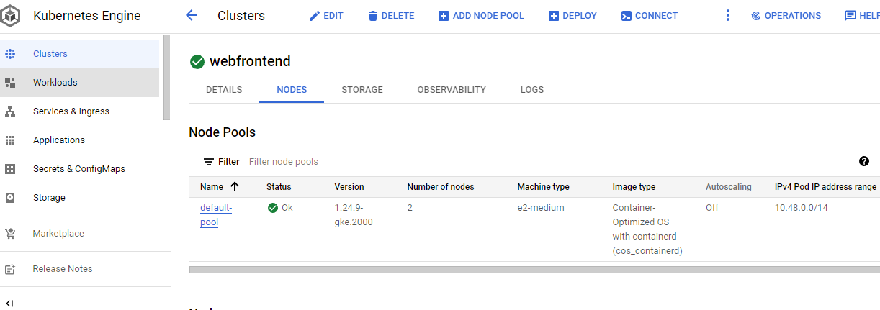Viewport: 880px width, 310px height.
Task: Click the Status column header
Action: pyautogui.click(x=279, y=187)
